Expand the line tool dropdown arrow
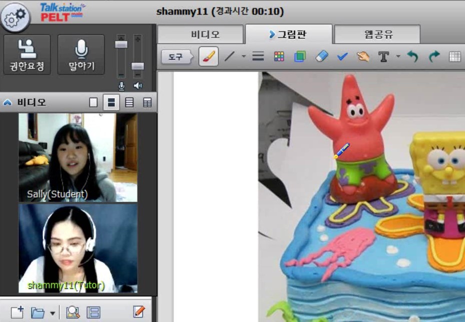The image size is (465, 322). click(243, 56)
